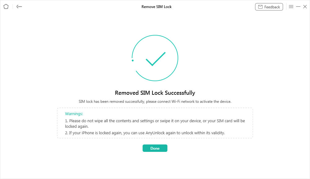Image resolution: width=310 pixels, height=179 pixels.
Task: Click the Remove SIM Lock title
Action: click(x=156, y=6)
